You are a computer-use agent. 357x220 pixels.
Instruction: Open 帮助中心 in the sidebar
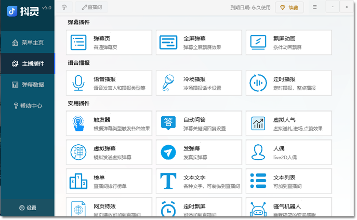click(x=28, y=106)
